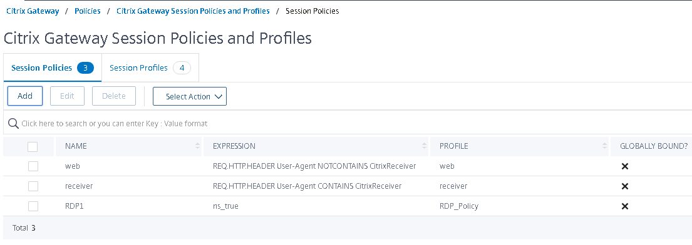The image size is (692, 245).
Task: Click the Session Policies count badge 3
Action: (x=86, y=68)
